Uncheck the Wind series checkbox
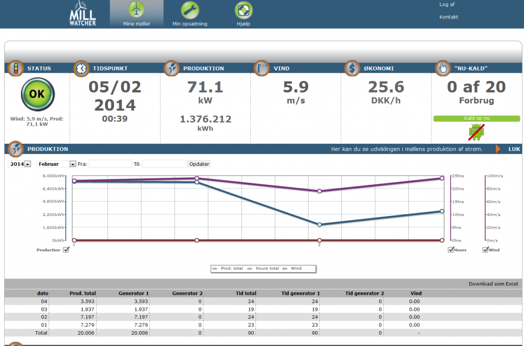This screenshot has height=346, width=524. coord(486,249)
